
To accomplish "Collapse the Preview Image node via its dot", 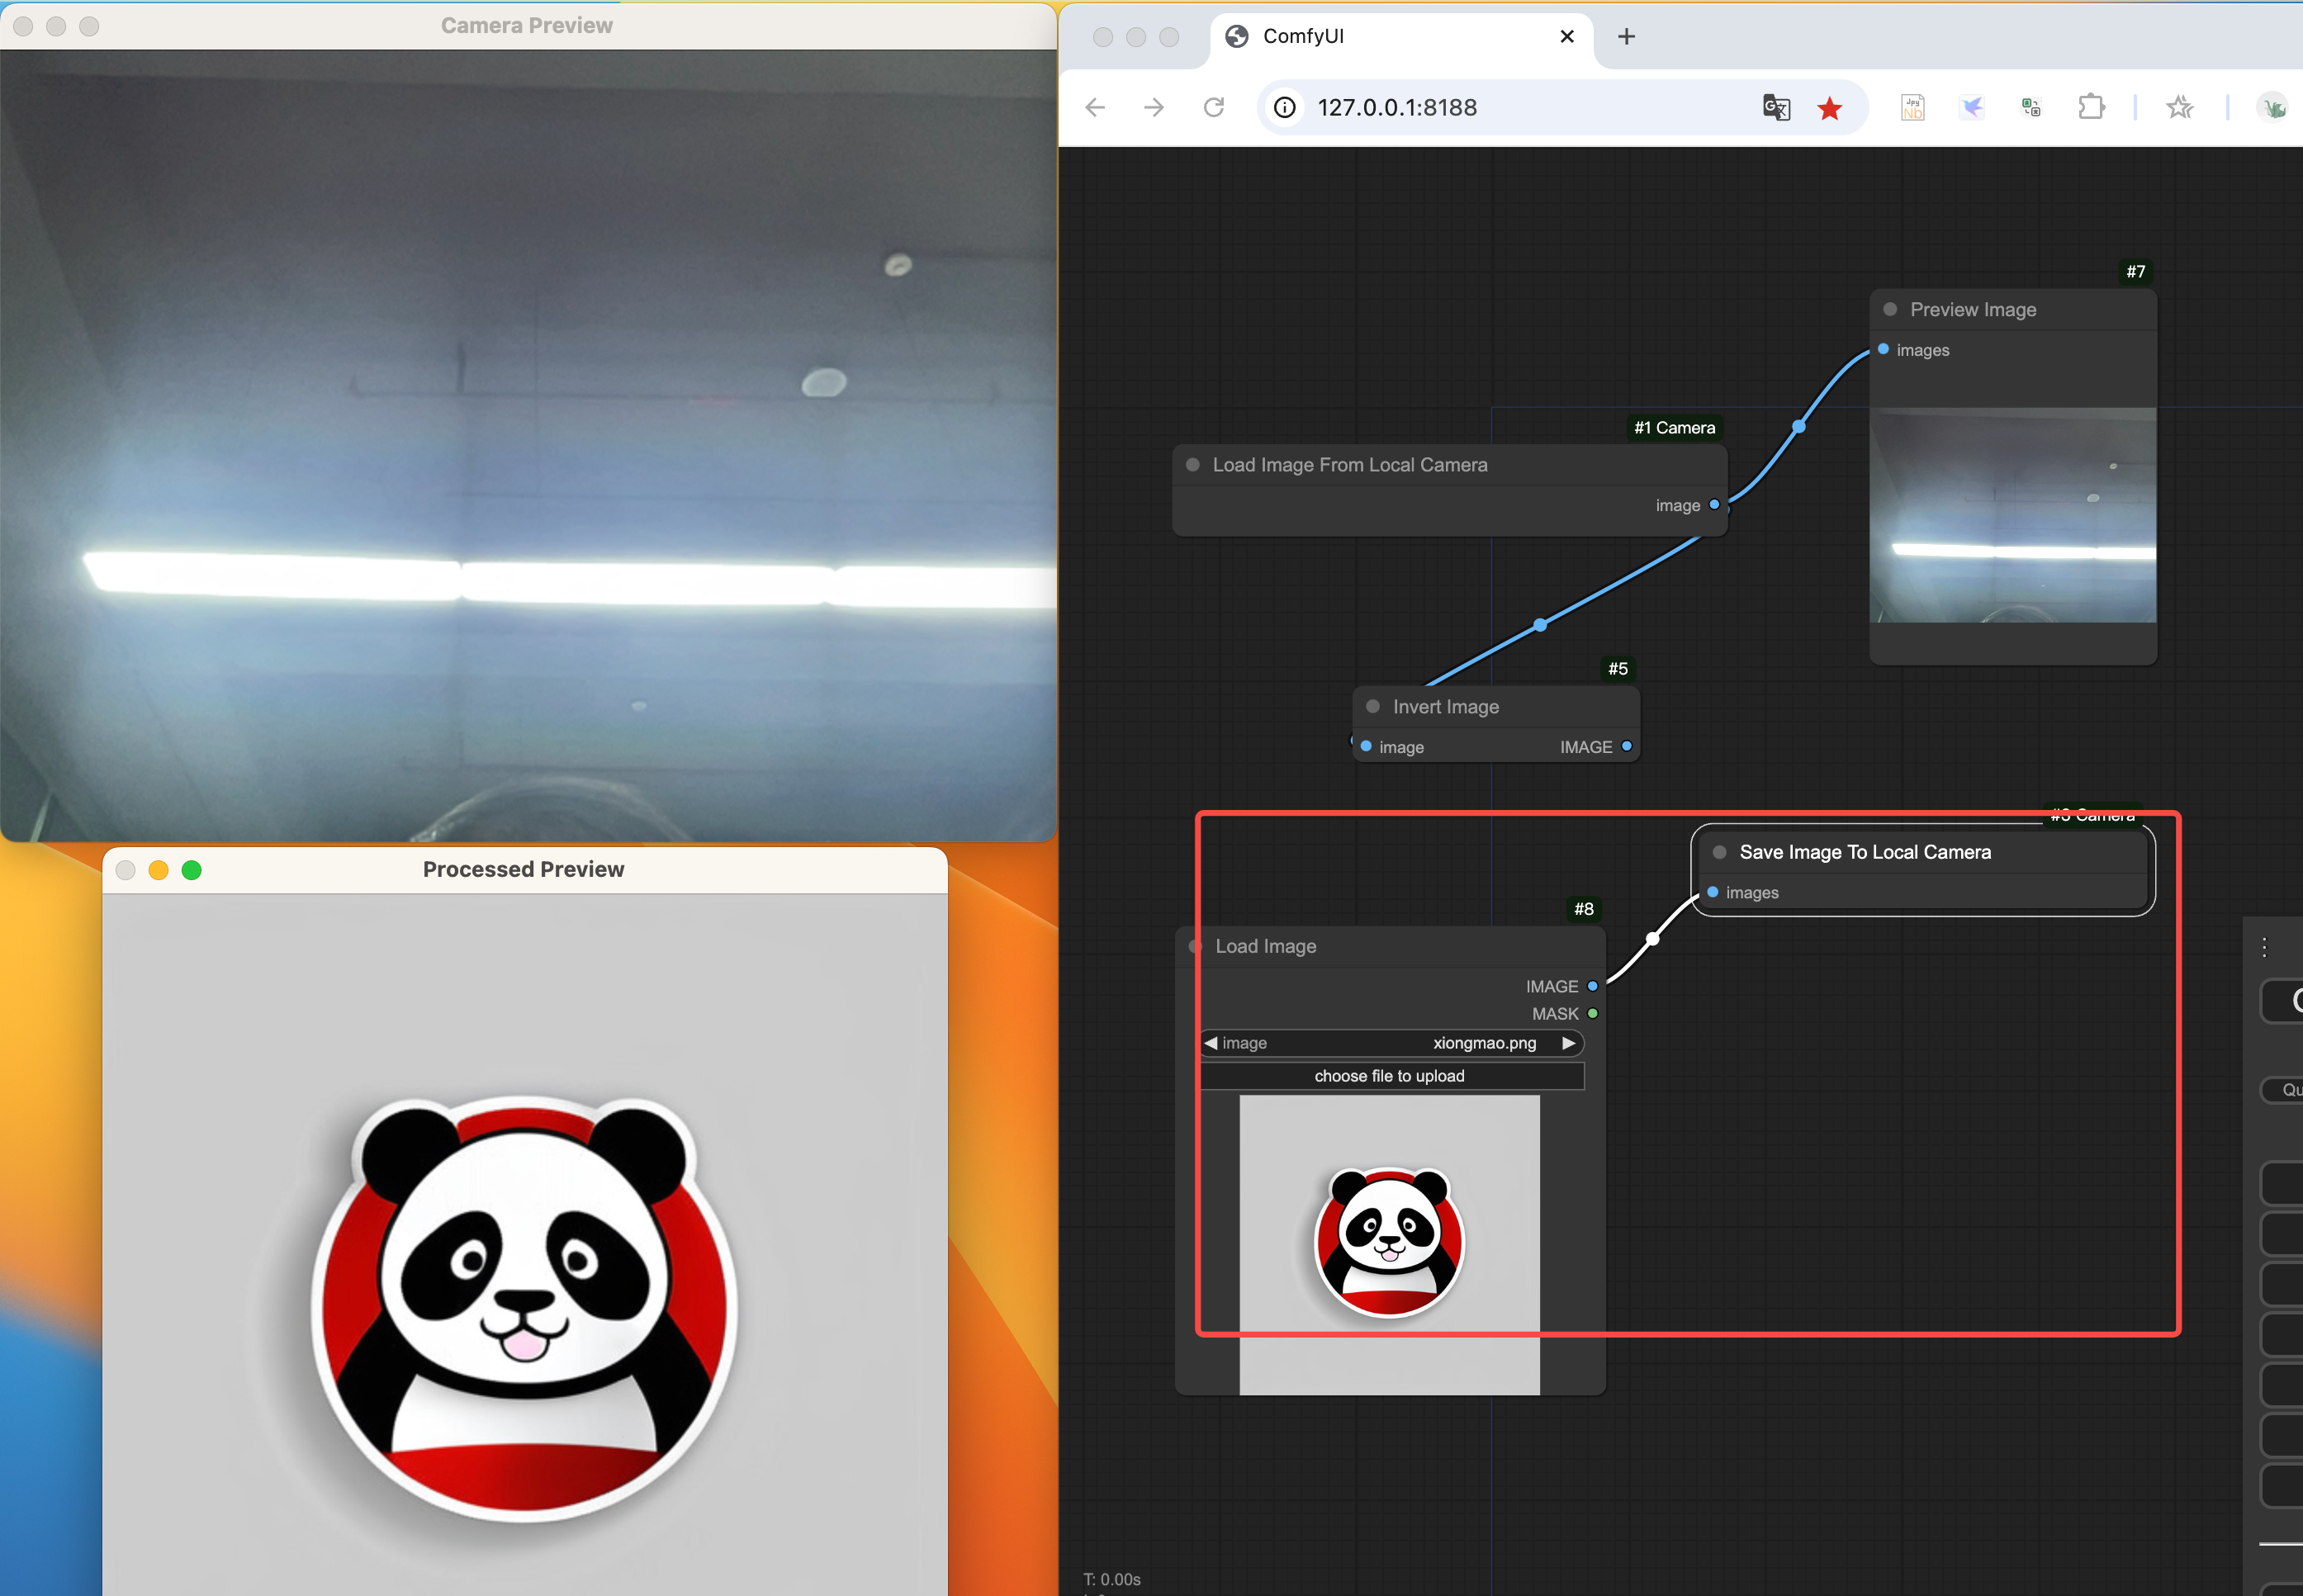I will 1890,309.
